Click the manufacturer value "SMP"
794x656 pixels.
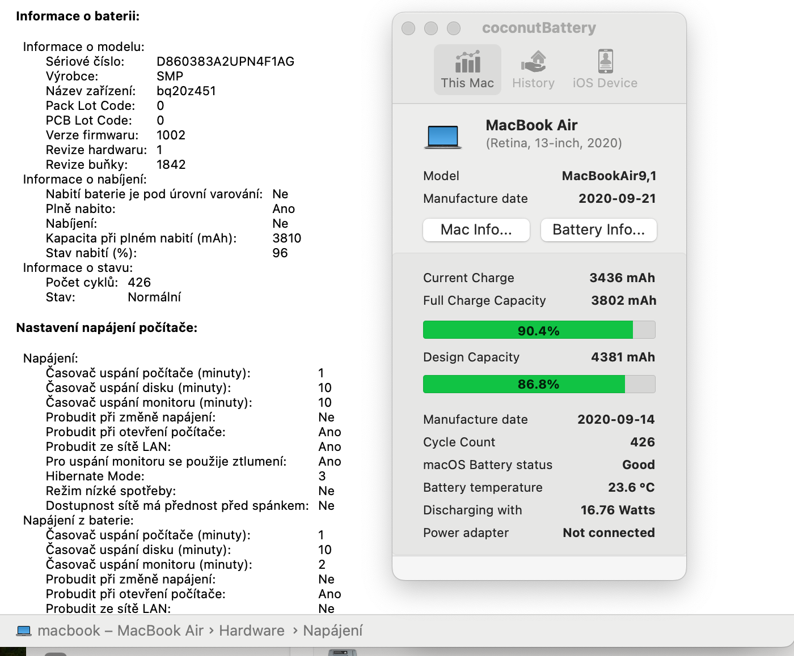coord(170,76)
